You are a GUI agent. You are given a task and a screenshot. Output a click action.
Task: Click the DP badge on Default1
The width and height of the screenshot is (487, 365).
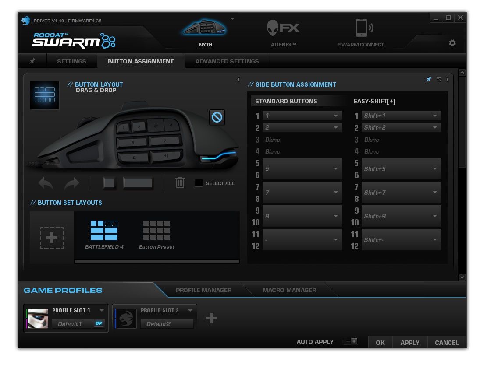click(x=99, y=323)
